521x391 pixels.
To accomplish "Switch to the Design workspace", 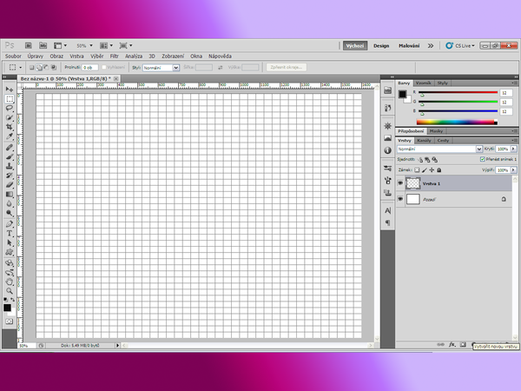I will click(381, 45).
